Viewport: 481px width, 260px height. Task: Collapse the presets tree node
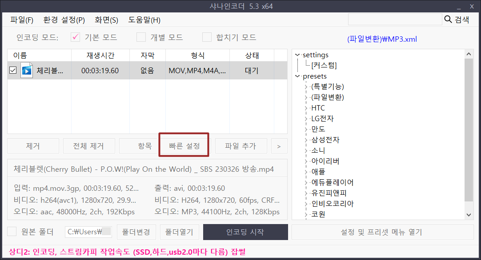pos(297,76)
